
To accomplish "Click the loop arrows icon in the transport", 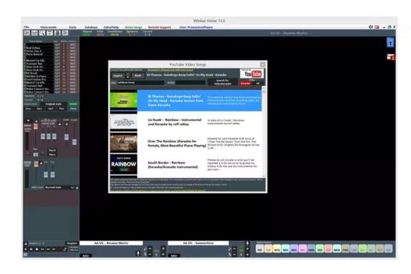I will click(65, 249).
